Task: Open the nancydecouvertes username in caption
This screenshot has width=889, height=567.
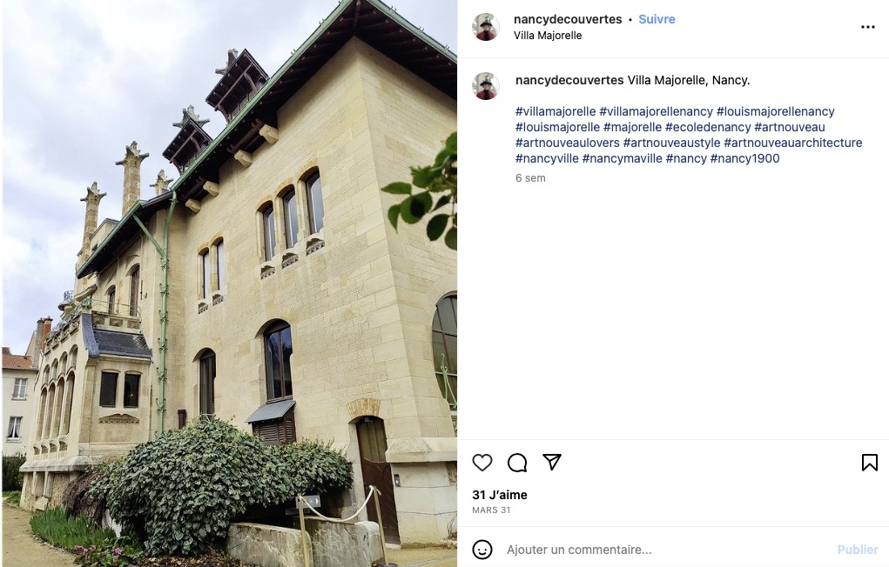Action: [x=569, y=80]
